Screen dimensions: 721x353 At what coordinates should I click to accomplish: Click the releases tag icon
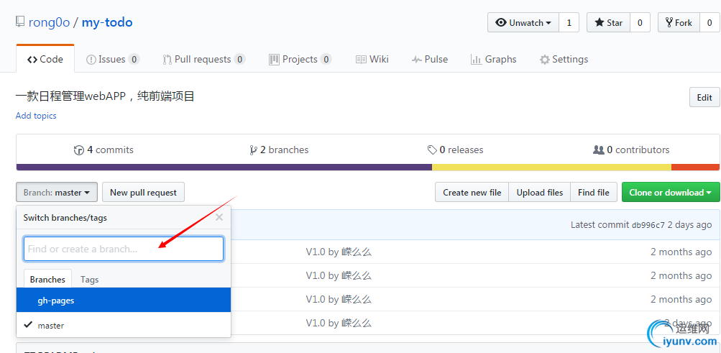coord(432,150)
